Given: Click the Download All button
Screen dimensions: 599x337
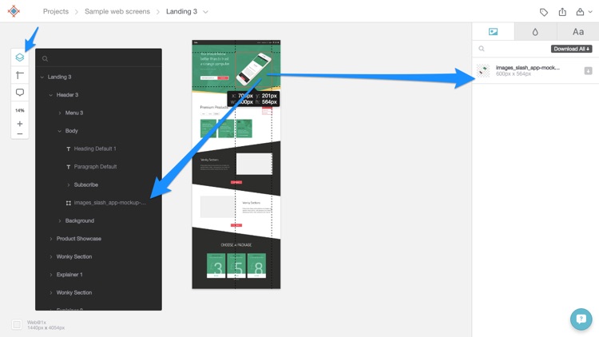Looking at the screenshot, I should tap(572, 49).
